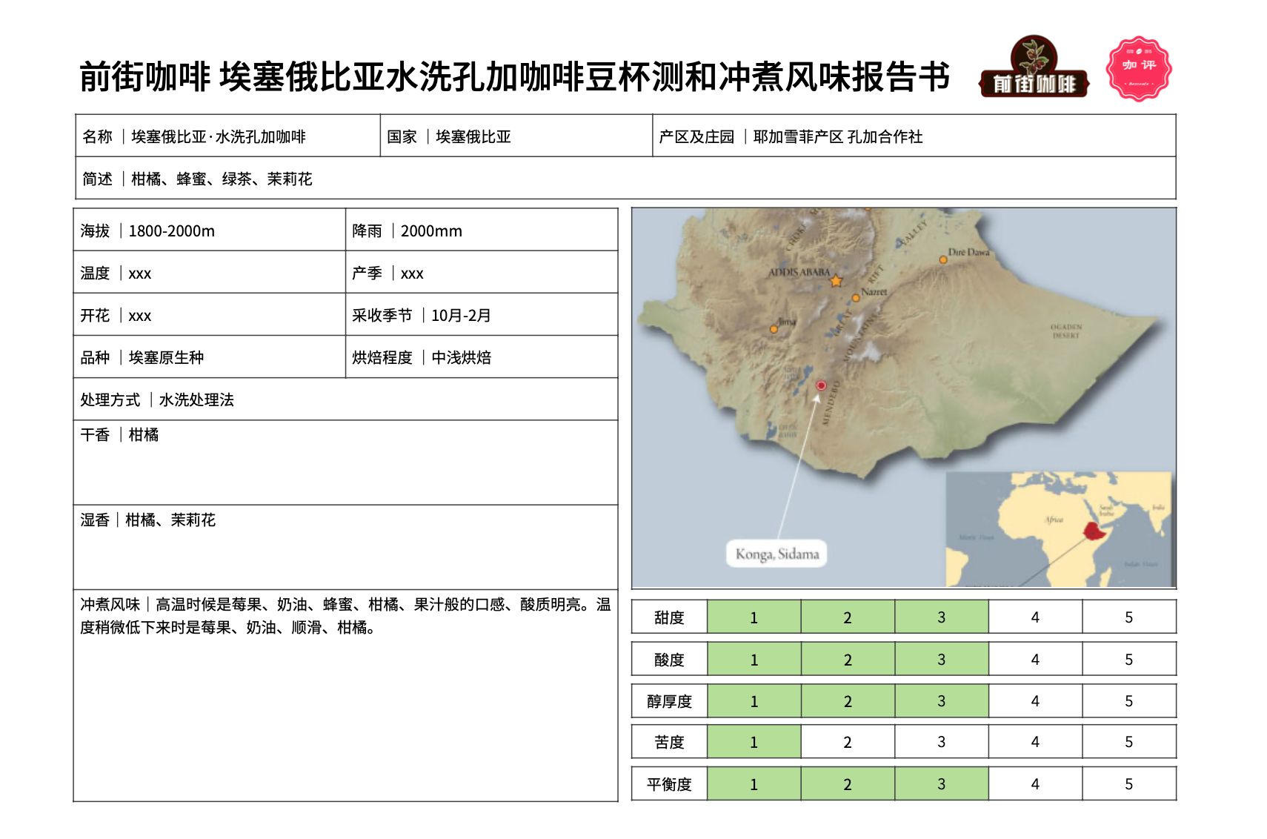Click the 采收季节 10月-2月 cell
Image resolution: width=1267 pixels, height=839 pixels.
[482, 315]
